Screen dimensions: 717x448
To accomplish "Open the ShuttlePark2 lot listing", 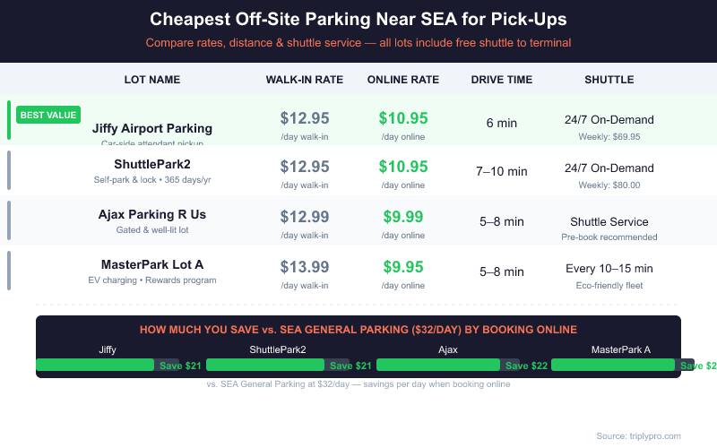I will tap(152, 164).
